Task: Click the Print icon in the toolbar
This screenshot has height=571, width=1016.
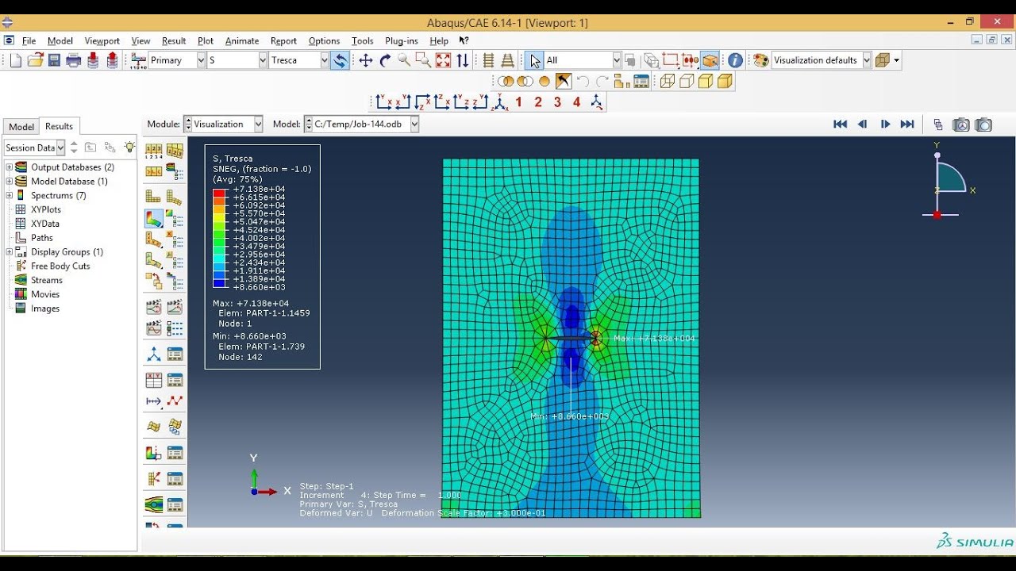Action: pyautogui.click(x=74, y=60)
